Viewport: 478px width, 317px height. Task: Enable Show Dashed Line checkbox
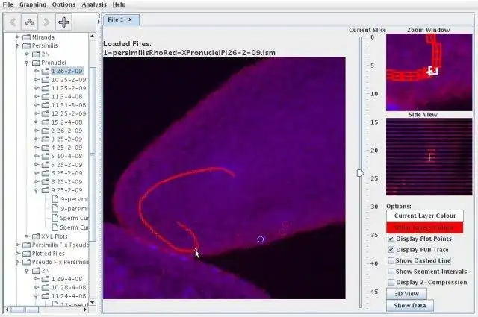391,260
